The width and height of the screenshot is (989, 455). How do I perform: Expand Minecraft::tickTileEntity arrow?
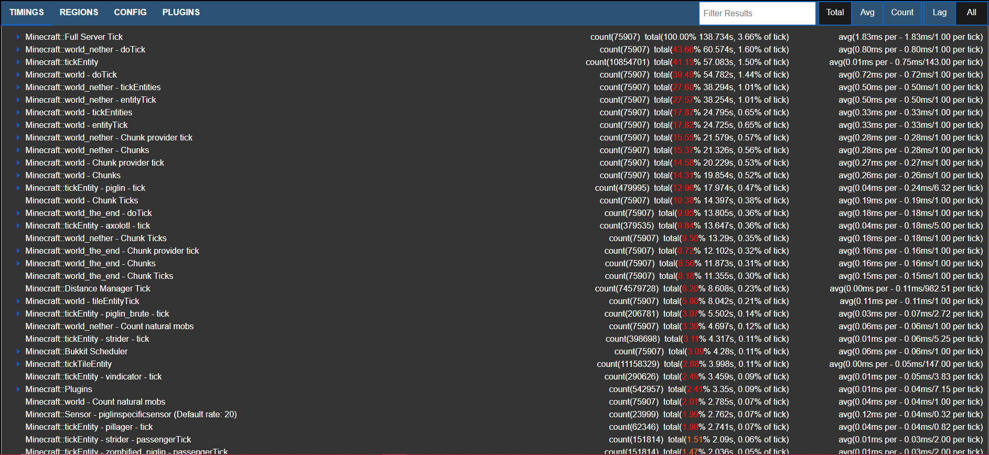tap(18, 364)
